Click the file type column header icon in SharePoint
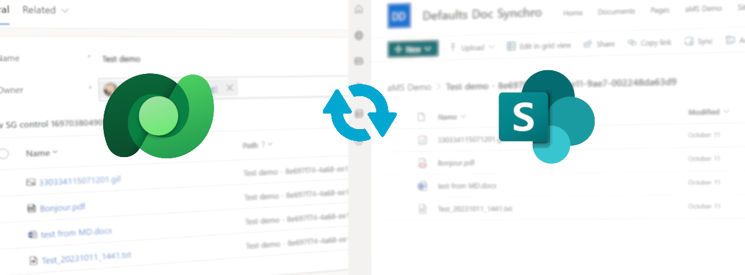745x275 pixels. pos(421,117)
